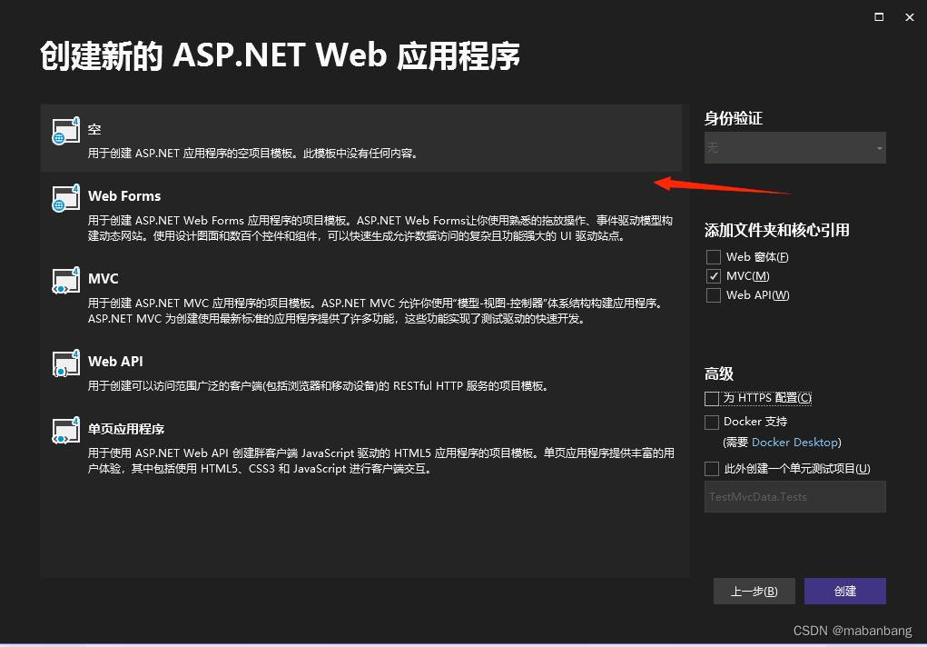
Task: Open the 身份验证 dropdown
Action: pyautogui.click(x=795, y=147)
